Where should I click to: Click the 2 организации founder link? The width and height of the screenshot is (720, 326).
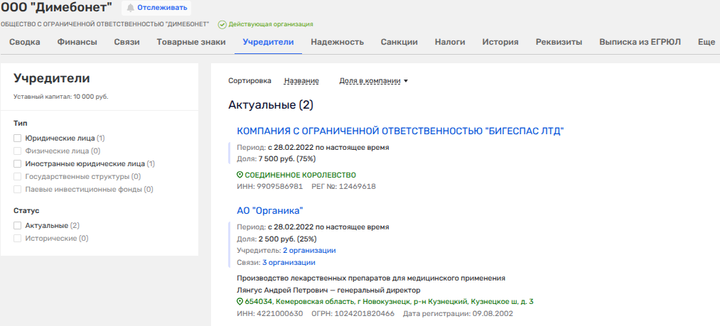309,251
